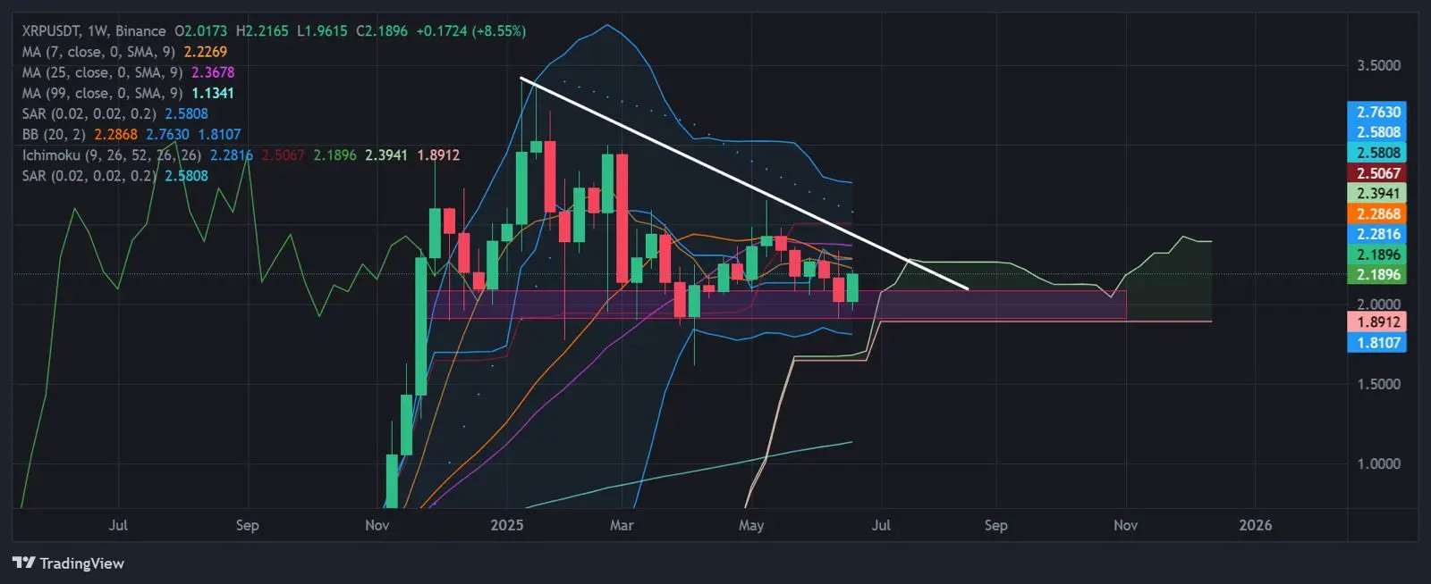Click the pink 1.8912 price scale label

1377,321
